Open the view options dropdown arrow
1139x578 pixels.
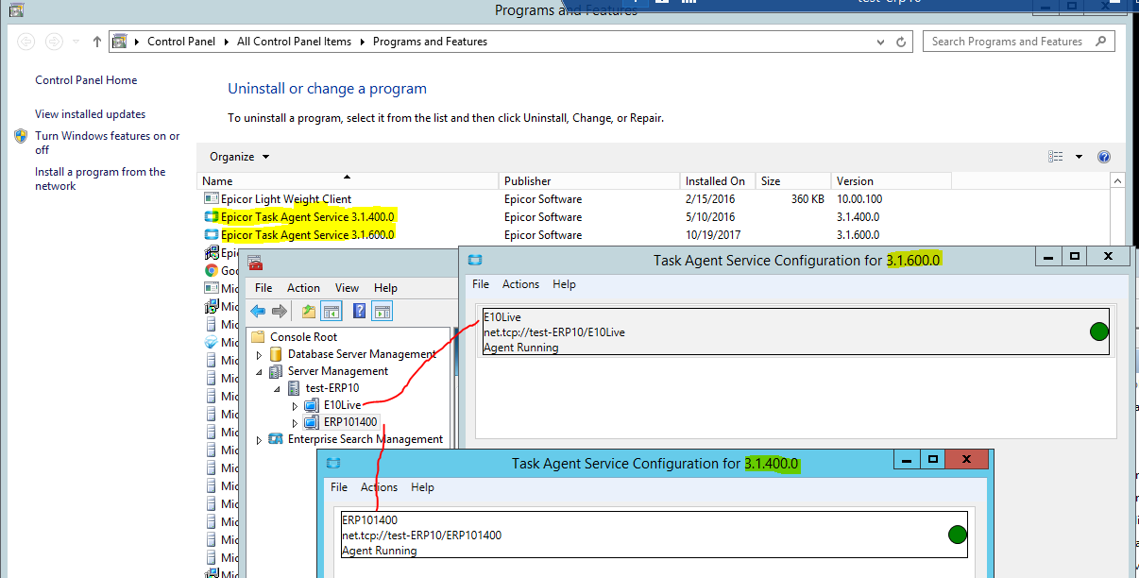(x=1079, y=157)
